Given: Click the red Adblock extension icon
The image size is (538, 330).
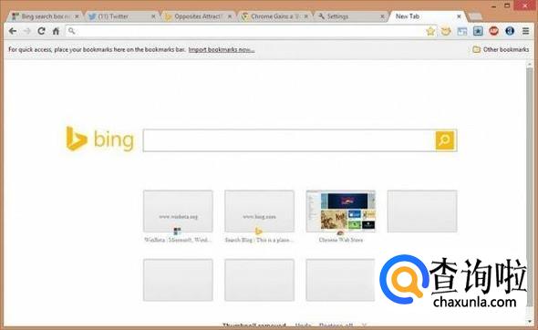Looking at the screenshot, I should tap(493, 31).
